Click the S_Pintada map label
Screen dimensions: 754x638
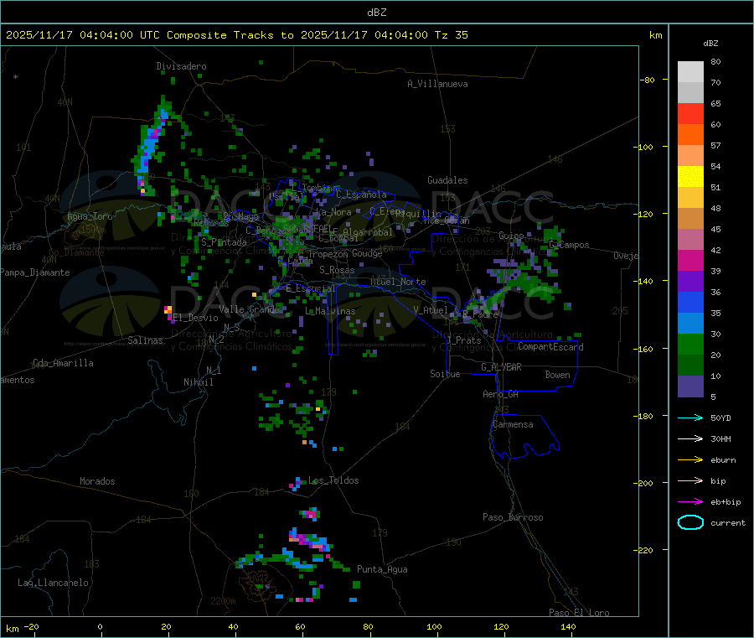224,242
